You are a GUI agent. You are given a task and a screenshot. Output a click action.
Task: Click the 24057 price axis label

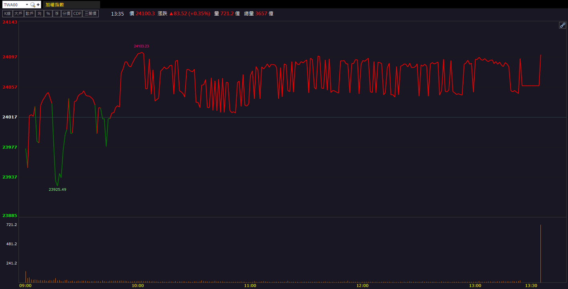coord(10,87)
